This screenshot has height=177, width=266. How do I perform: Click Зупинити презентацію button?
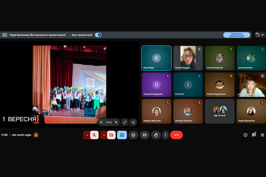coord(236,35)
